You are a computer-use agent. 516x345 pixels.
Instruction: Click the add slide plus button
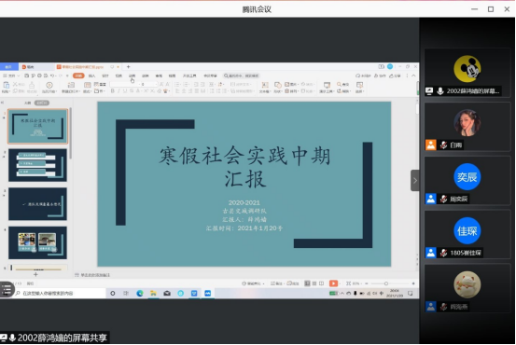tap(35, 274)
